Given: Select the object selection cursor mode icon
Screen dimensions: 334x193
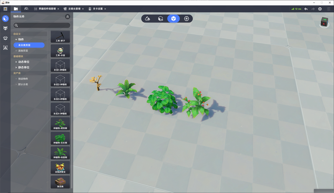Looking at the screenshot, I should [x=160, y=19].
